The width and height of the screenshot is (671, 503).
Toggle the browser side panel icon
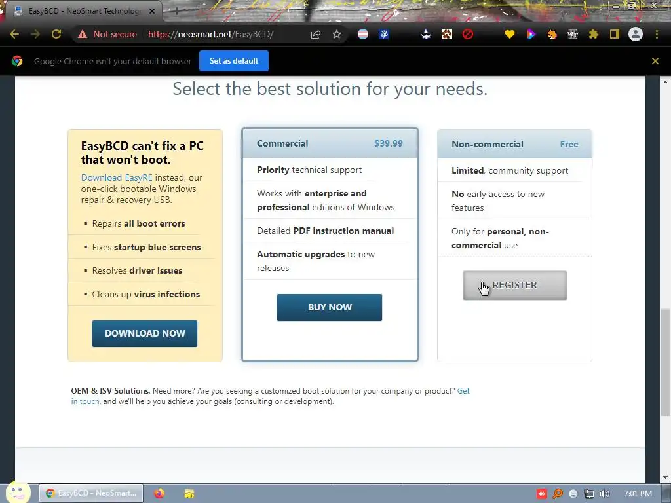coord(615,34)
